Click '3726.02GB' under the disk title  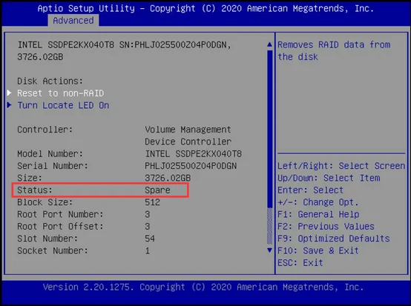pos(40,57)
